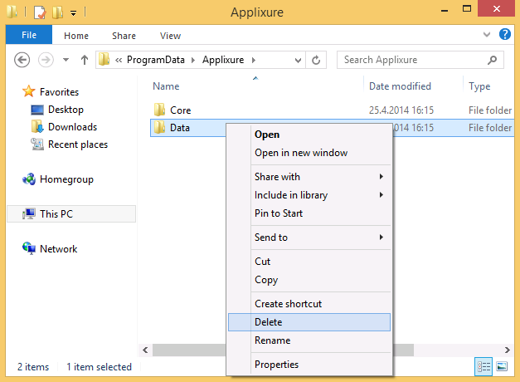Select the Data folder name
520x382 pixels.
point(180,128)
